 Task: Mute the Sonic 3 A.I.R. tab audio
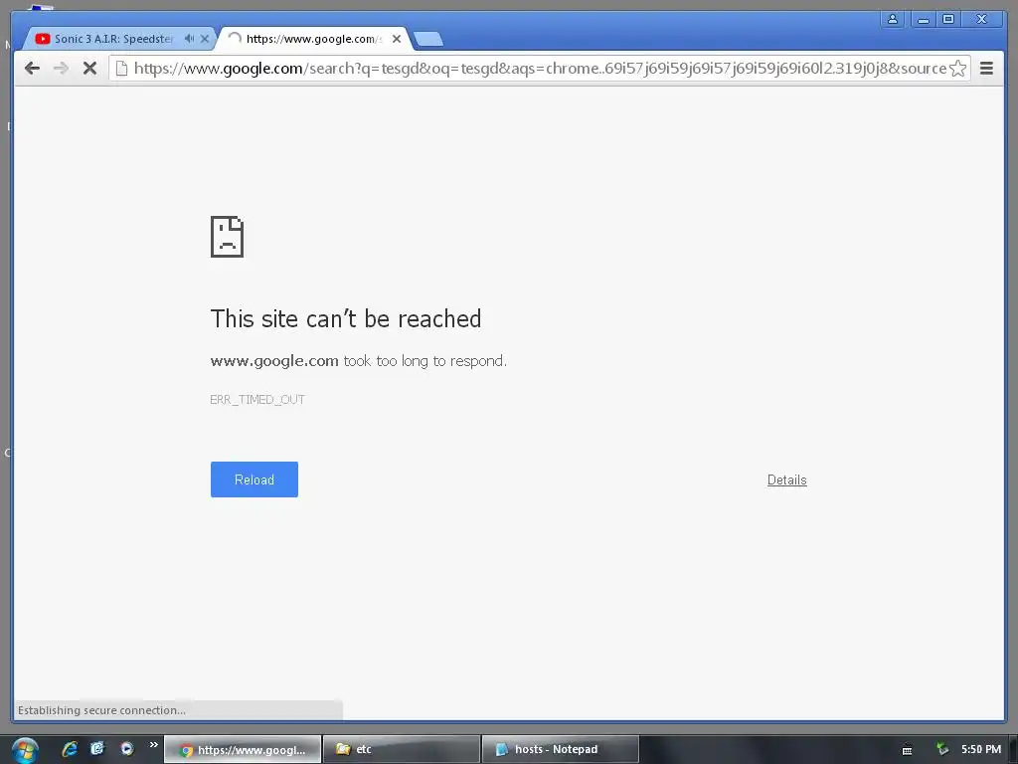[x=189, y=39]
